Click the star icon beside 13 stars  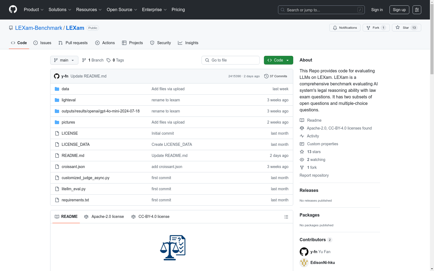click(302, 152)
